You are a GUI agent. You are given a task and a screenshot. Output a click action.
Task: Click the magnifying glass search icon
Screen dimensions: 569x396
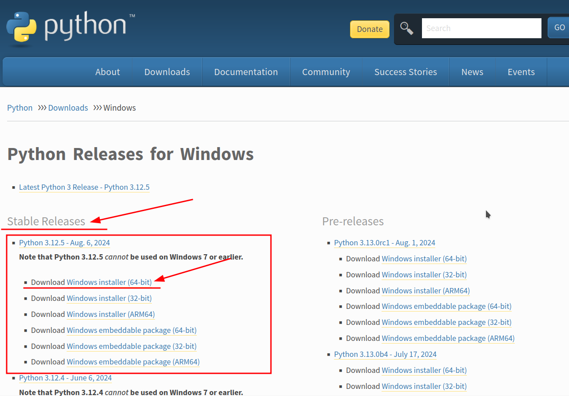point(406,28)
